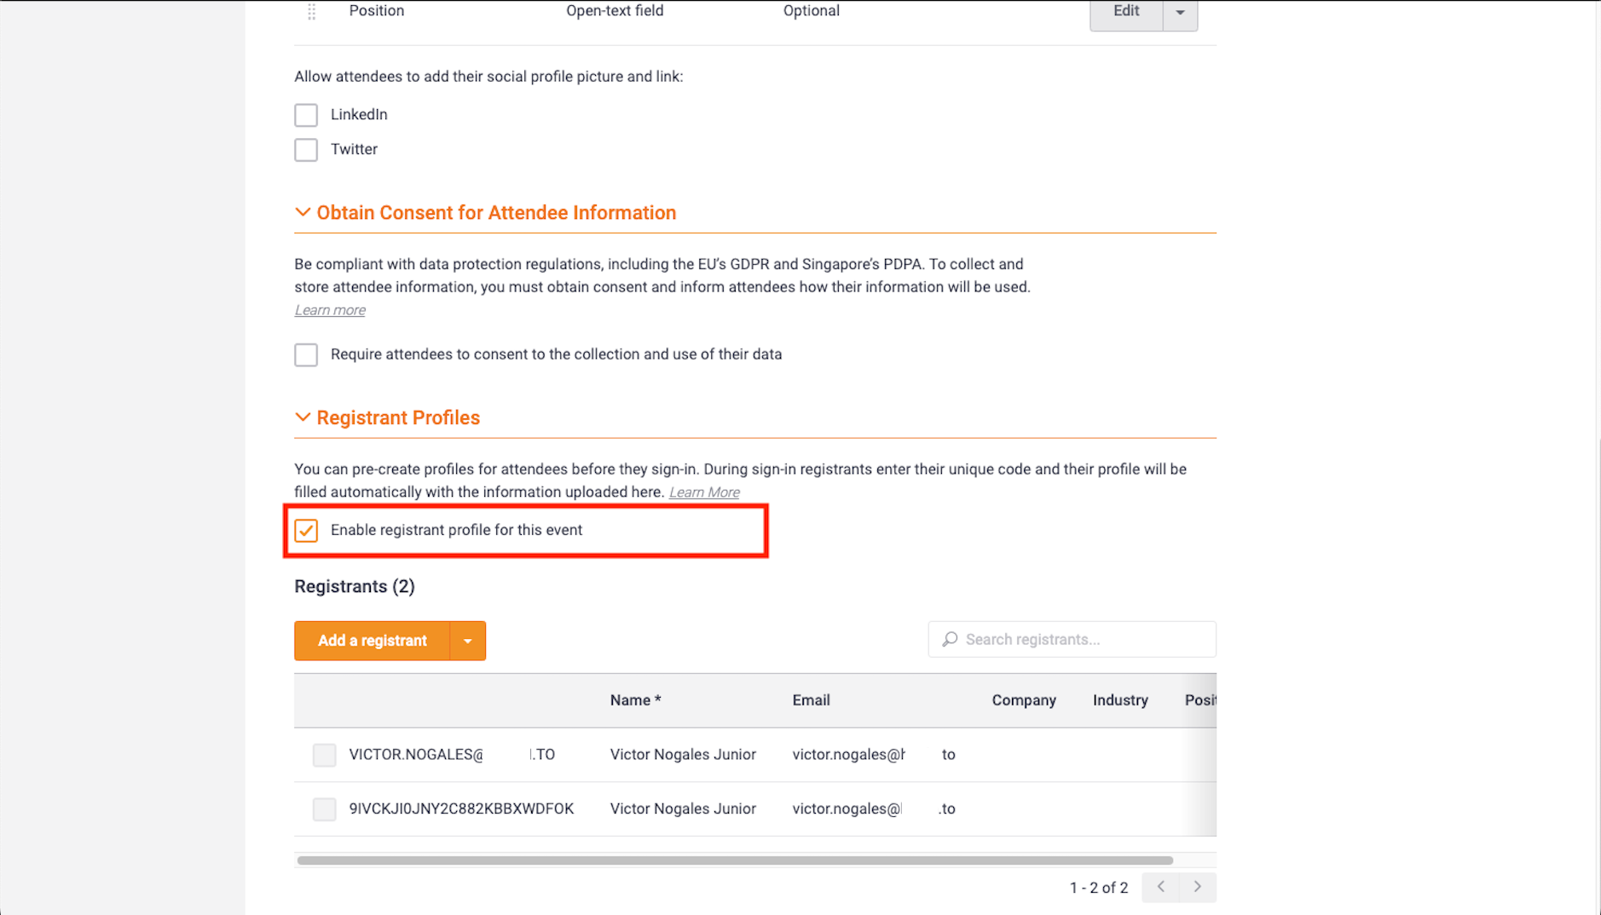
Task: Click the Add a registrant button
Action: pyautogui.click(x=373, y=641)
